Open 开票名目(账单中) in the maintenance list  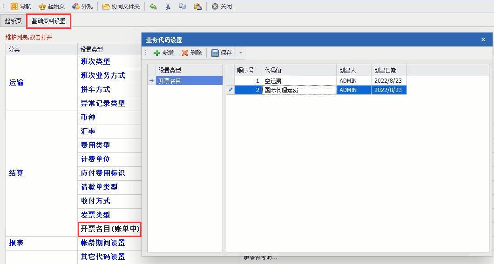(110, 229)
